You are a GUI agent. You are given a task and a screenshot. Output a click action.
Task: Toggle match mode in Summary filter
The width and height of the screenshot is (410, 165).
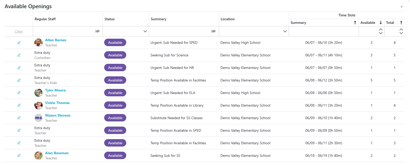pyautogui.click(x=213, y=31)
